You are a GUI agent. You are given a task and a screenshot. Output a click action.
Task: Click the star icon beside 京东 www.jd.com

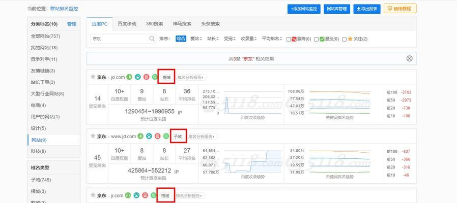[x=93, y=136]
